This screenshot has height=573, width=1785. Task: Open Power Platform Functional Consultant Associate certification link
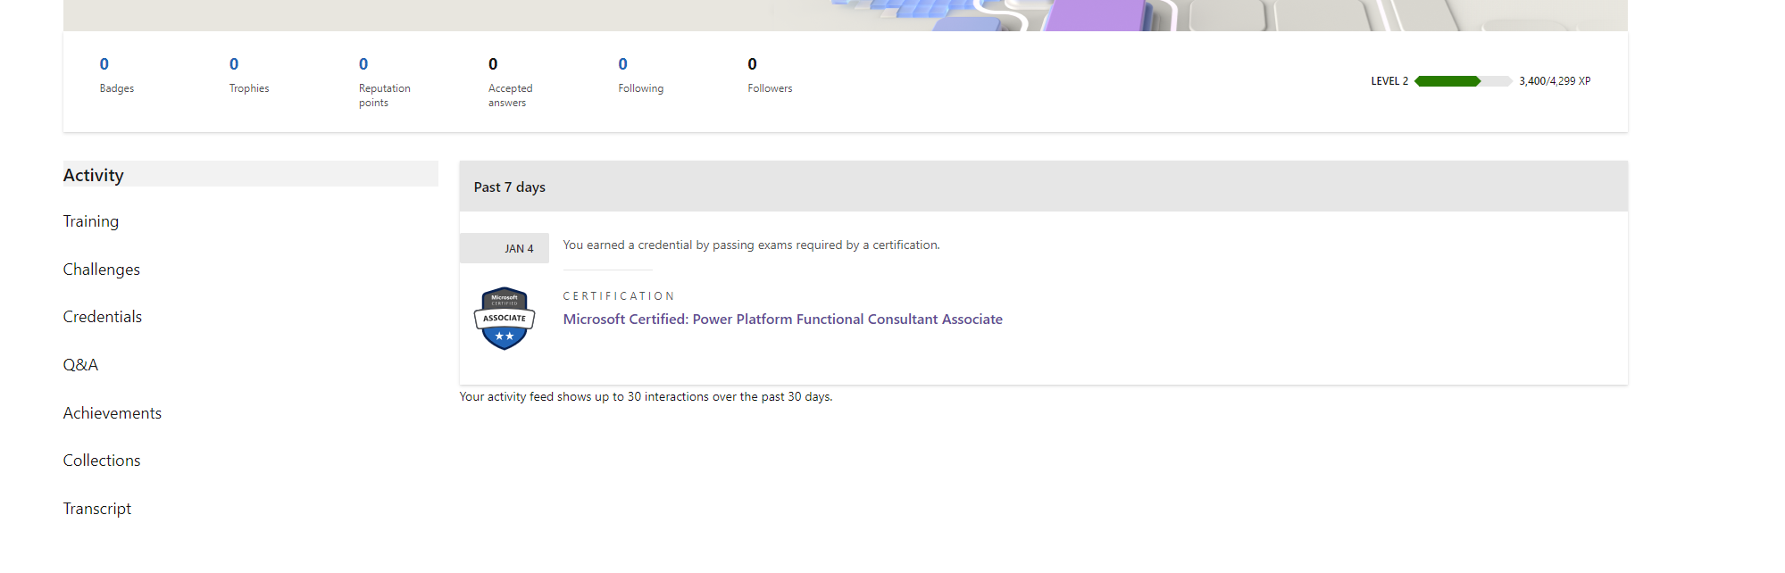pos(782,320)
